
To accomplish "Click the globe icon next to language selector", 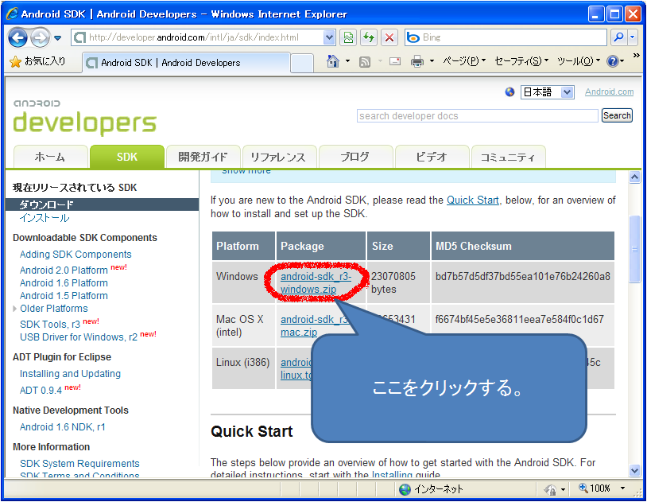I will [x=509, y=91].
